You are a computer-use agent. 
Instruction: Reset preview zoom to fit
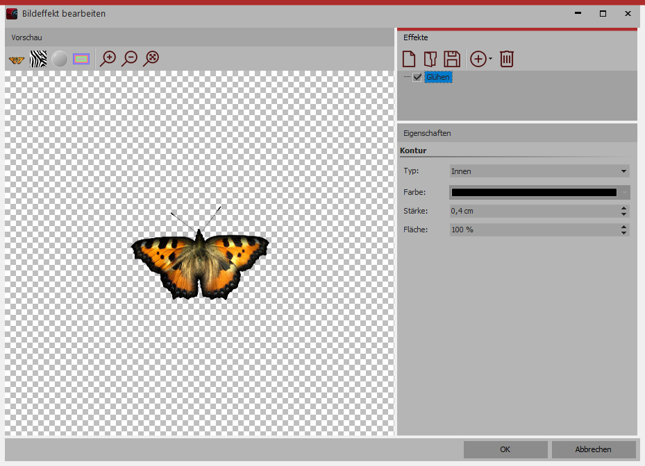point(151,59)
